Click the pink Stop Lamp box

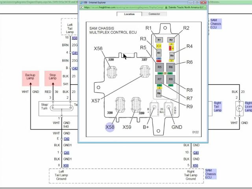[x=53, y=78]
